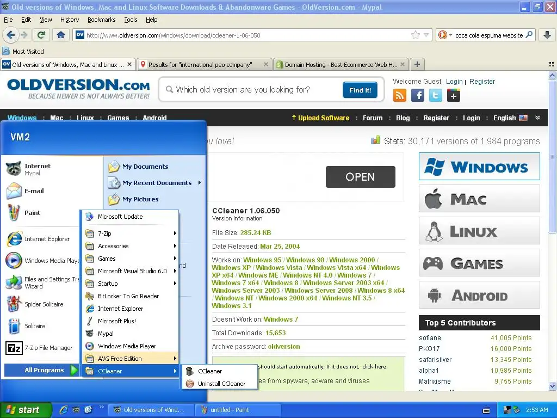Click the system tray clock
Viewport: 557px width, 418px height.
pyautogui.click(x=537, y=410)
